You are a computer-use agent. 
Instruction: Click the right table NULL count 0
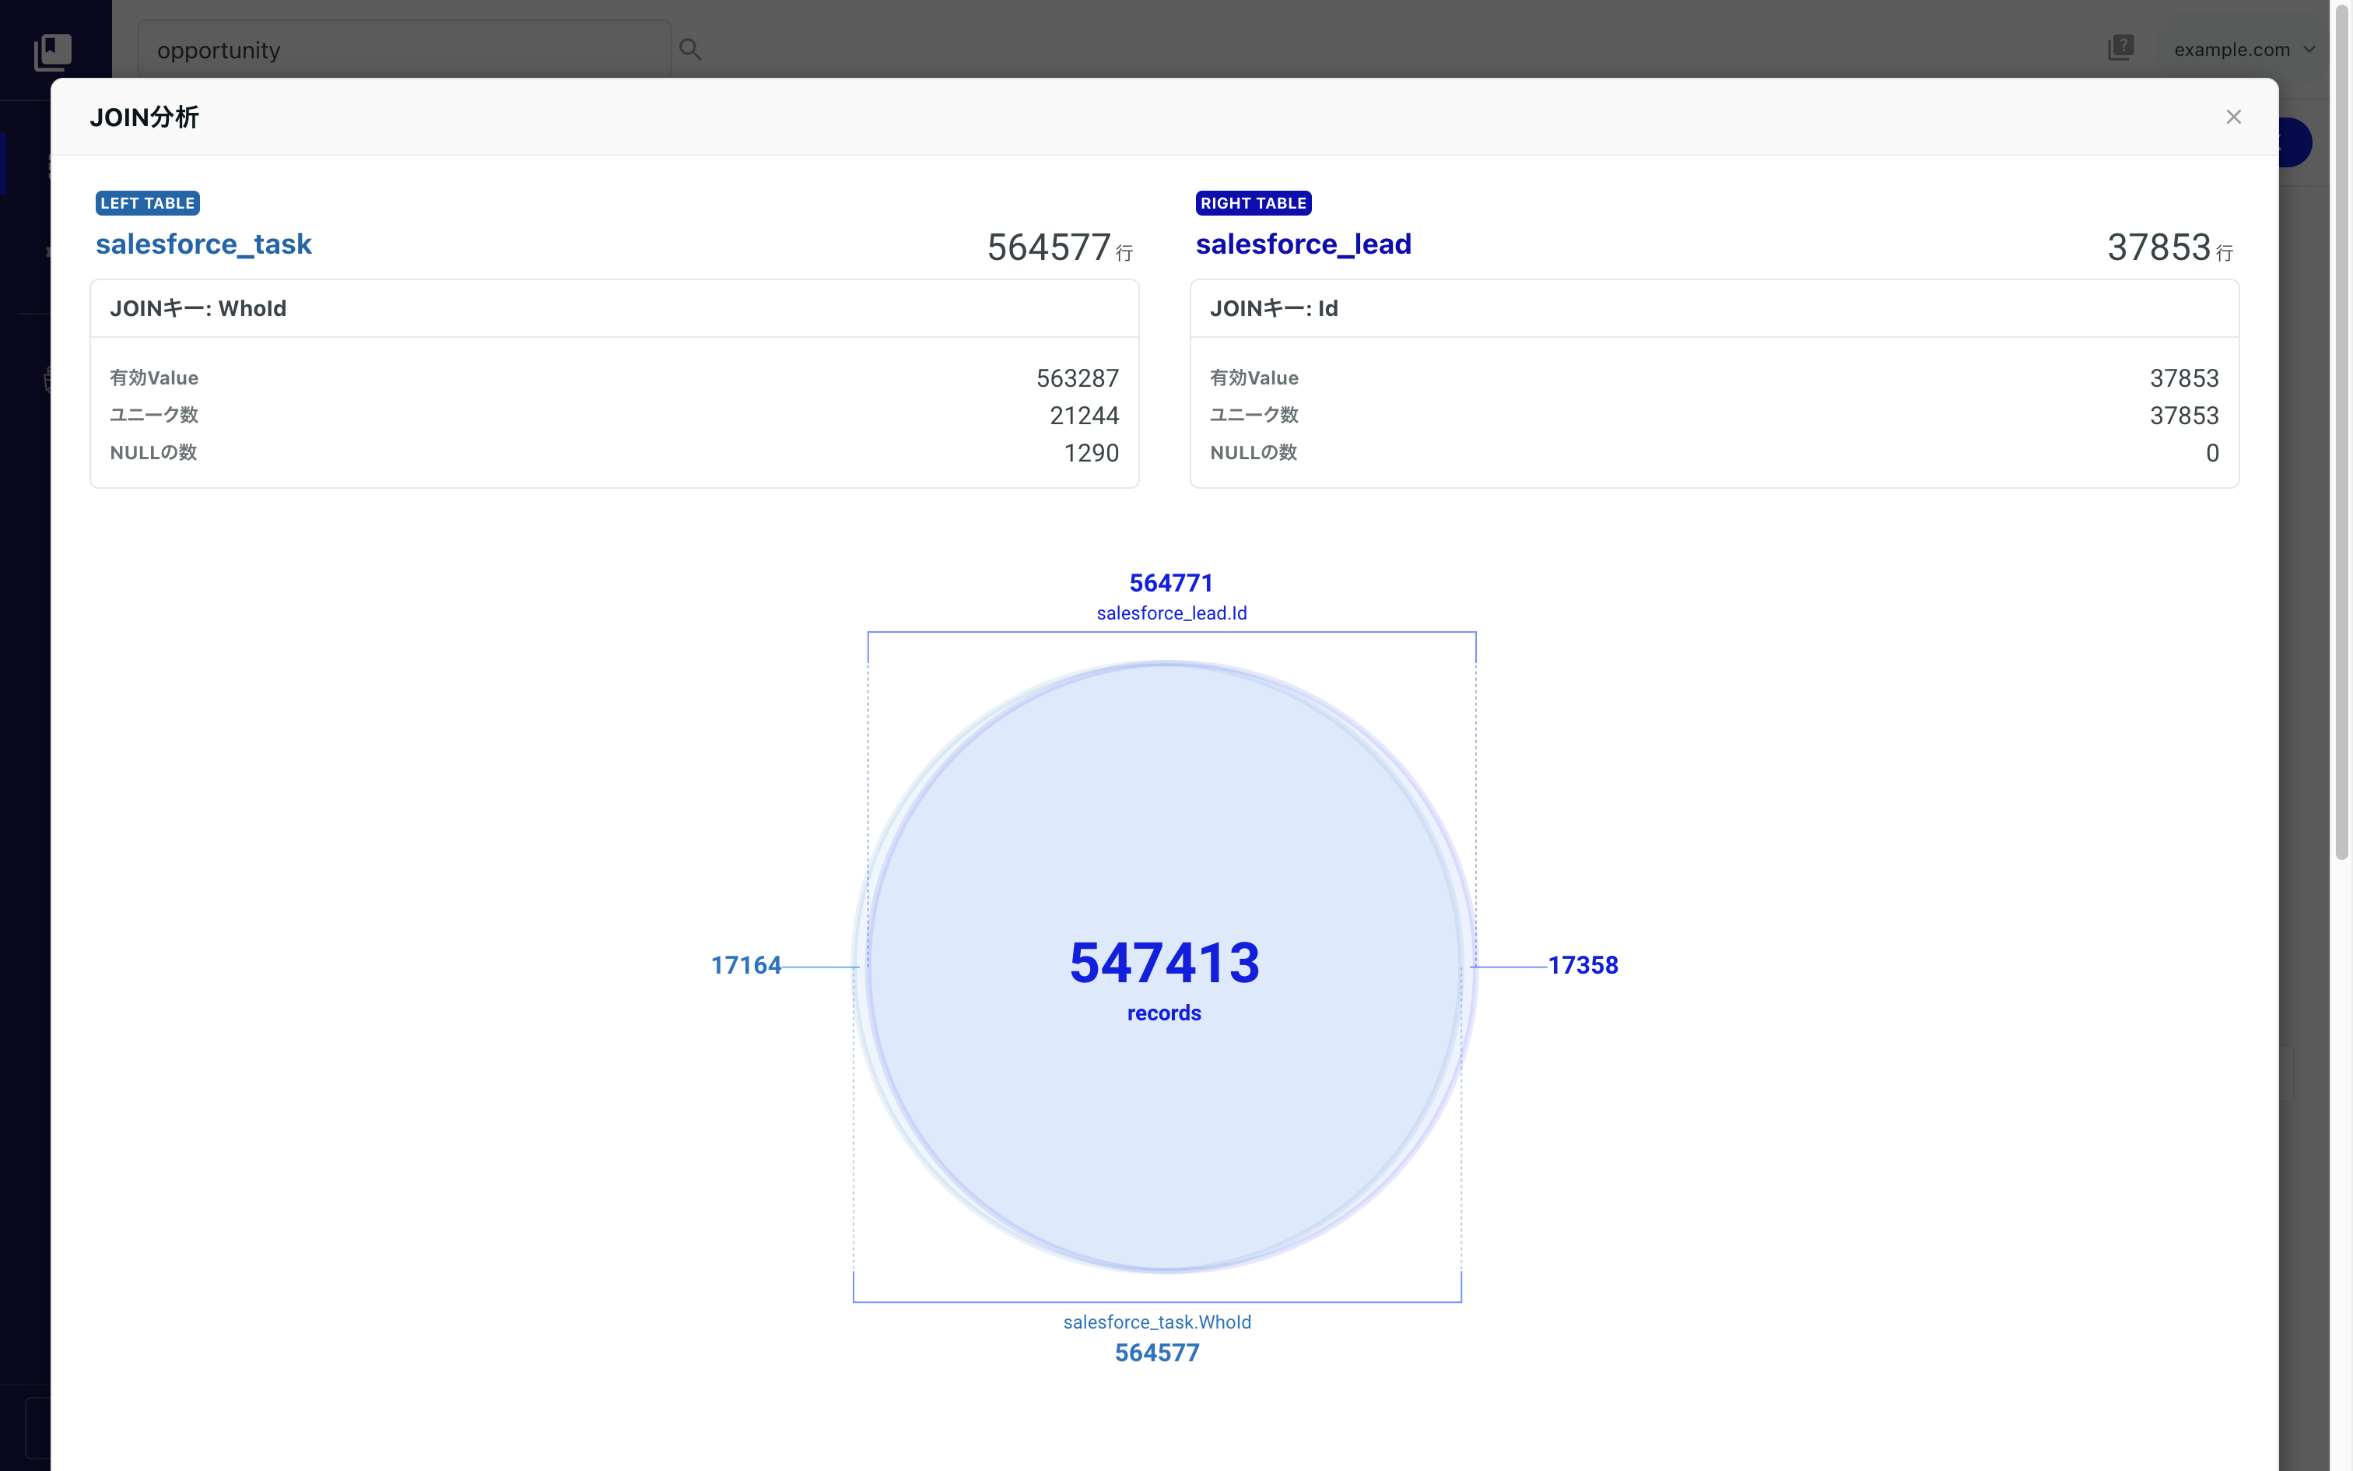(2212, 452)
